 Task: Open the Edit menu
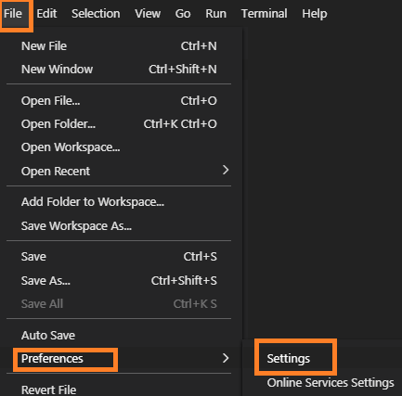click(x=46, y=14)
